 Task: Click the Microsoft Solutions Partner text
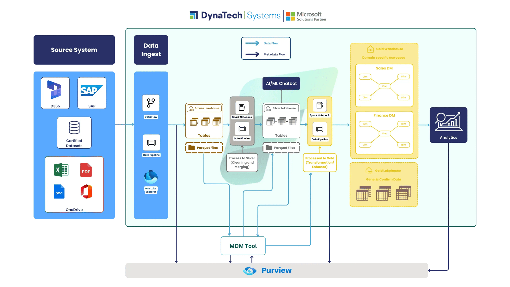311,16
